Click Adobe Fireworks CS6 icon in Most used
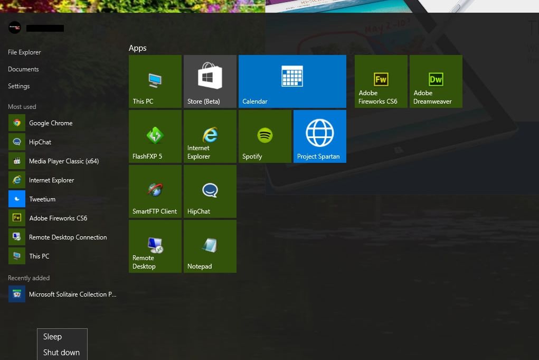The height and width of the screenshot is (360, 539). (17, 218)
